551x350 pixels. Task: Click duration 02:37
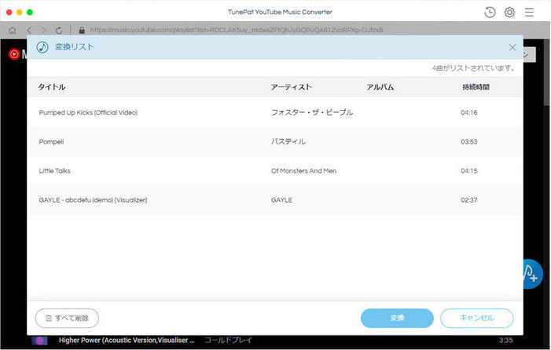(469, 200)
